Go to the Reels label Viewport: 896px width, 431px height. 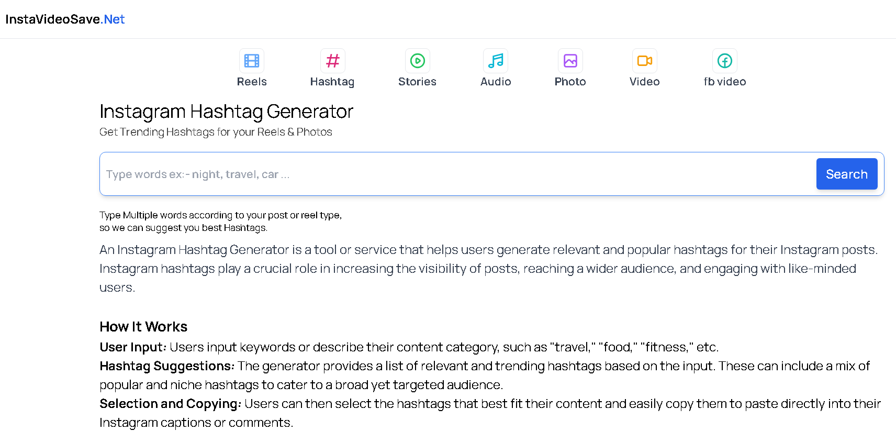[x=252, y=82]
